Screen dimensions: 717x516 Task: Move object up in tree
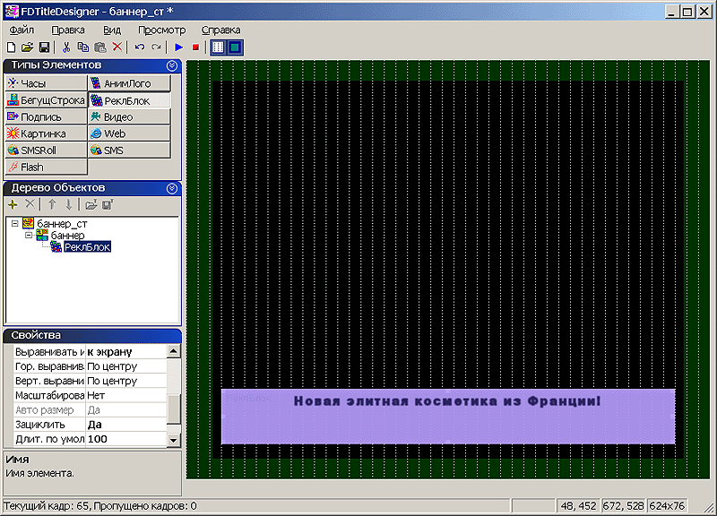click(x=52, y=204)
